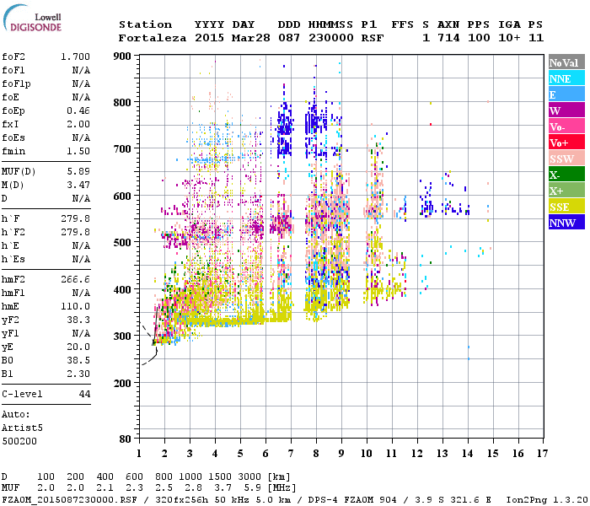
Task: Click the RSF program label
Action: tap(373, 38)
